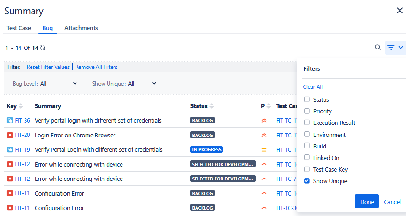Screen dimensions: 406x216
Task: Click the bug type icon beside FIT-20
Action: click(10, 135)
